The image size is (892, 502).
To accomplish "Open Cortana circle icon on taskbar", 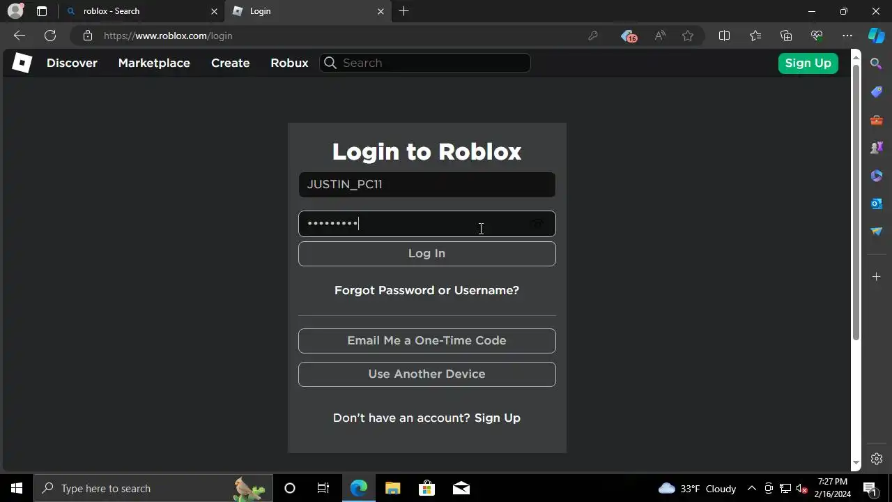I will click(x=290, y=488).
